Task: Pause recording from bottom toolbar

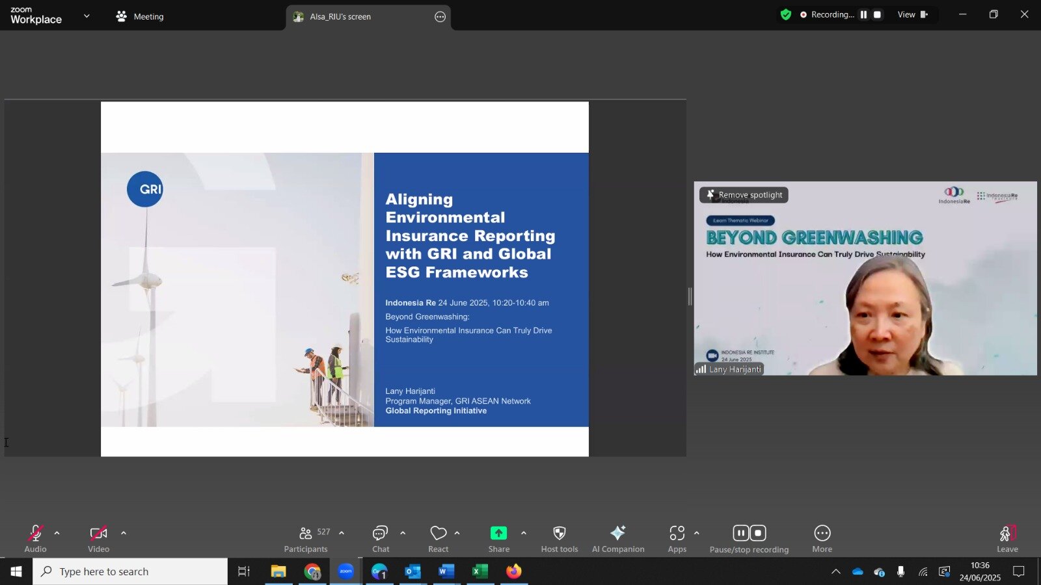Action: pyautogui.click(x=741, y=533)
